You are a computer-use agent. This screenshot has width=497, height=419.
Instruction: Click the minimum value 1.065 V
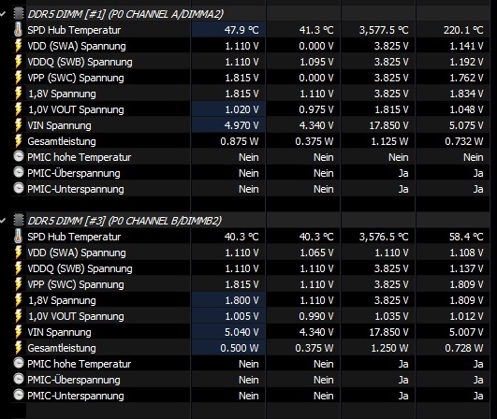click(316, 253)
